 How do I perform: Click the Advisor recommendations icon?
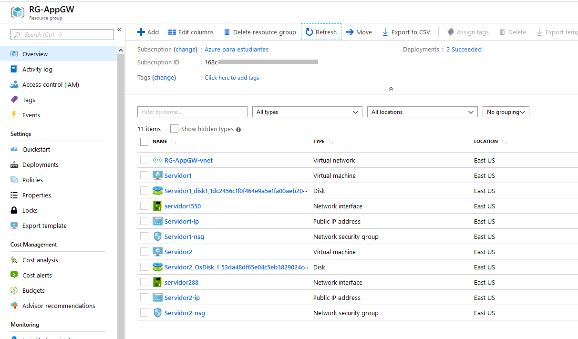click(14, 306)
